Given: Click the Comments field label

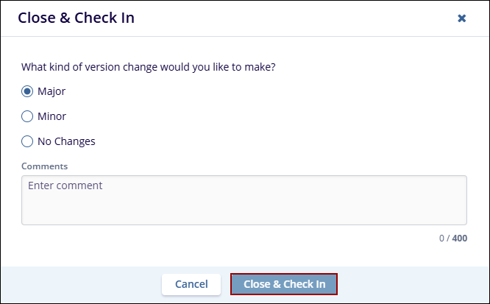Looking at the screenshot, I should click(44, 166).
